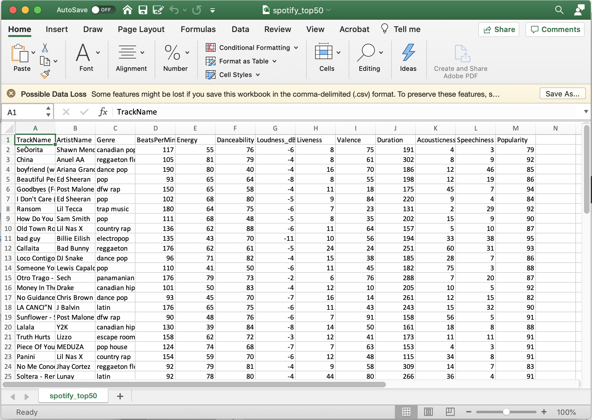Open the search magnifier in title bar
Screen dimensions: 592x420
559,10
